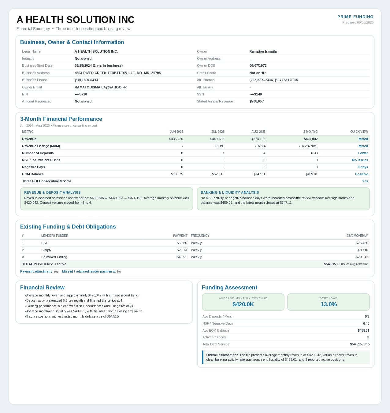Image resolution: width=390 pixels, height=413 pixels.
Task: Select the Existing Funding & Debt Obligations heading
Action: [68, 227]
